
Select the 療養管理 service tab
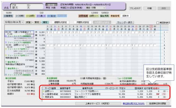click(x=115, y=16)
